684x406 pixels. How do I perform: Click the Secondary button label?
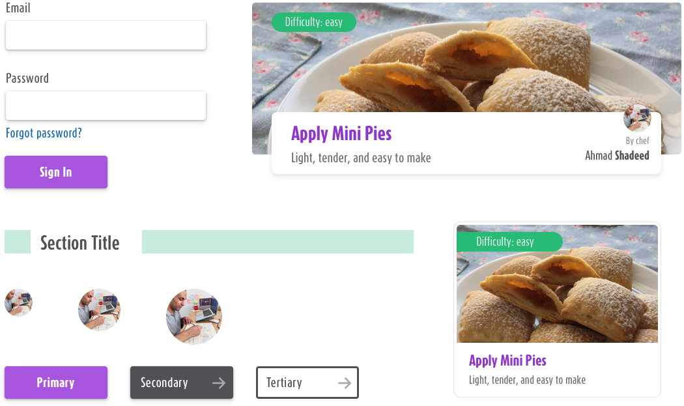click(x=164, y=383)
